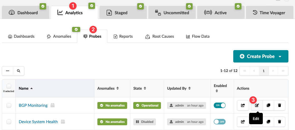This screenshot has height=130, width=295.
Task: Delete the BGP Monitoring probe
Action: pyautogui.click(x=279, y=105)
